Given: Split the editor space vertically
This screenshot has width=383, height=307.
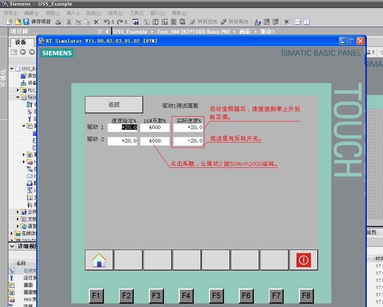Looking at the screenshot, I should (x=307, y=22).
